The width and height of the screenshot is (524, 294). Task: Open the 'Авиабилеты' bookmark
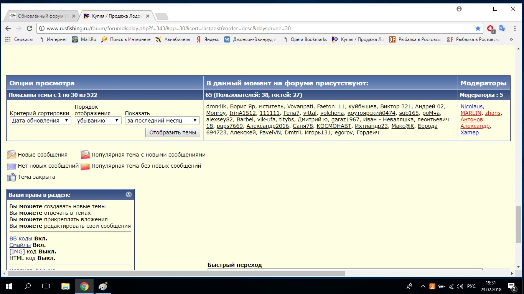coord(173,39)
